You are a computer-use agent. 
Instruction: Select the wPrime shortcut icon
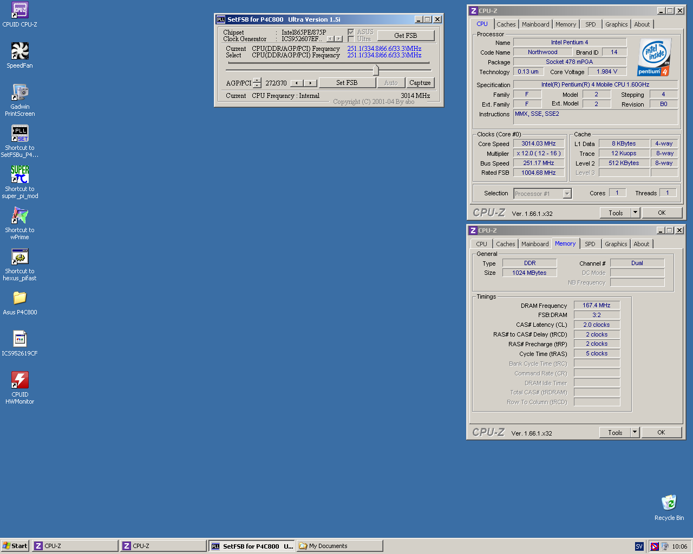(x=20, y=215)
